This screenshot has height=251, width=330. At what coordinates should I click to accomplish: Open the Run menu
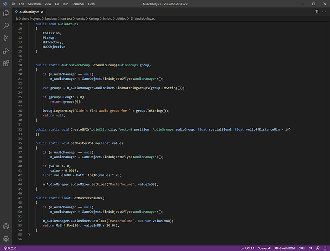[x=66, y=4]
